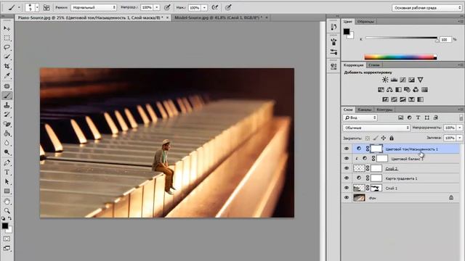The width and height of the screenshot is (465, 261).
Task: Select the Lasso tool
Action: pos(7,47)
